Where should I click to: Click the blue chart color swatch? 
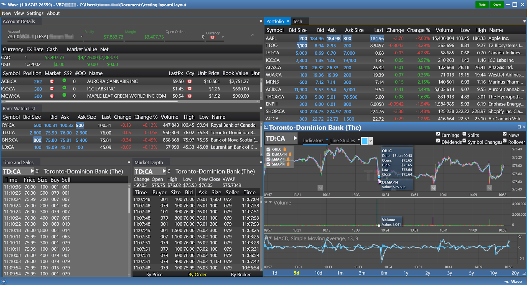coord(365,141)
